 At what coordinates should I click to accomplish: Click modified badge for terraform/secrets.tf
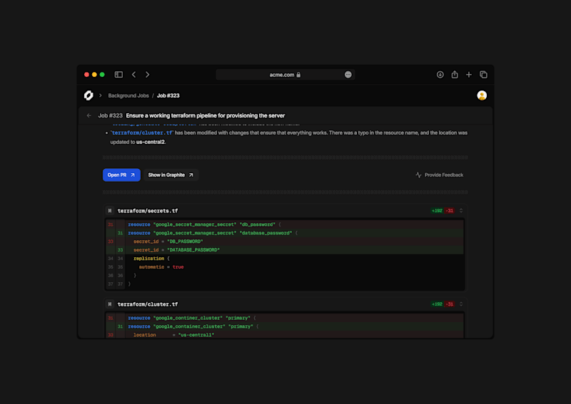(x=110, y=210)
